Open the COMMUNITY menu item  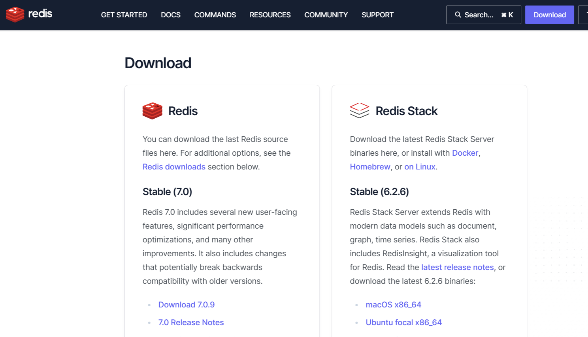point(326,15)
